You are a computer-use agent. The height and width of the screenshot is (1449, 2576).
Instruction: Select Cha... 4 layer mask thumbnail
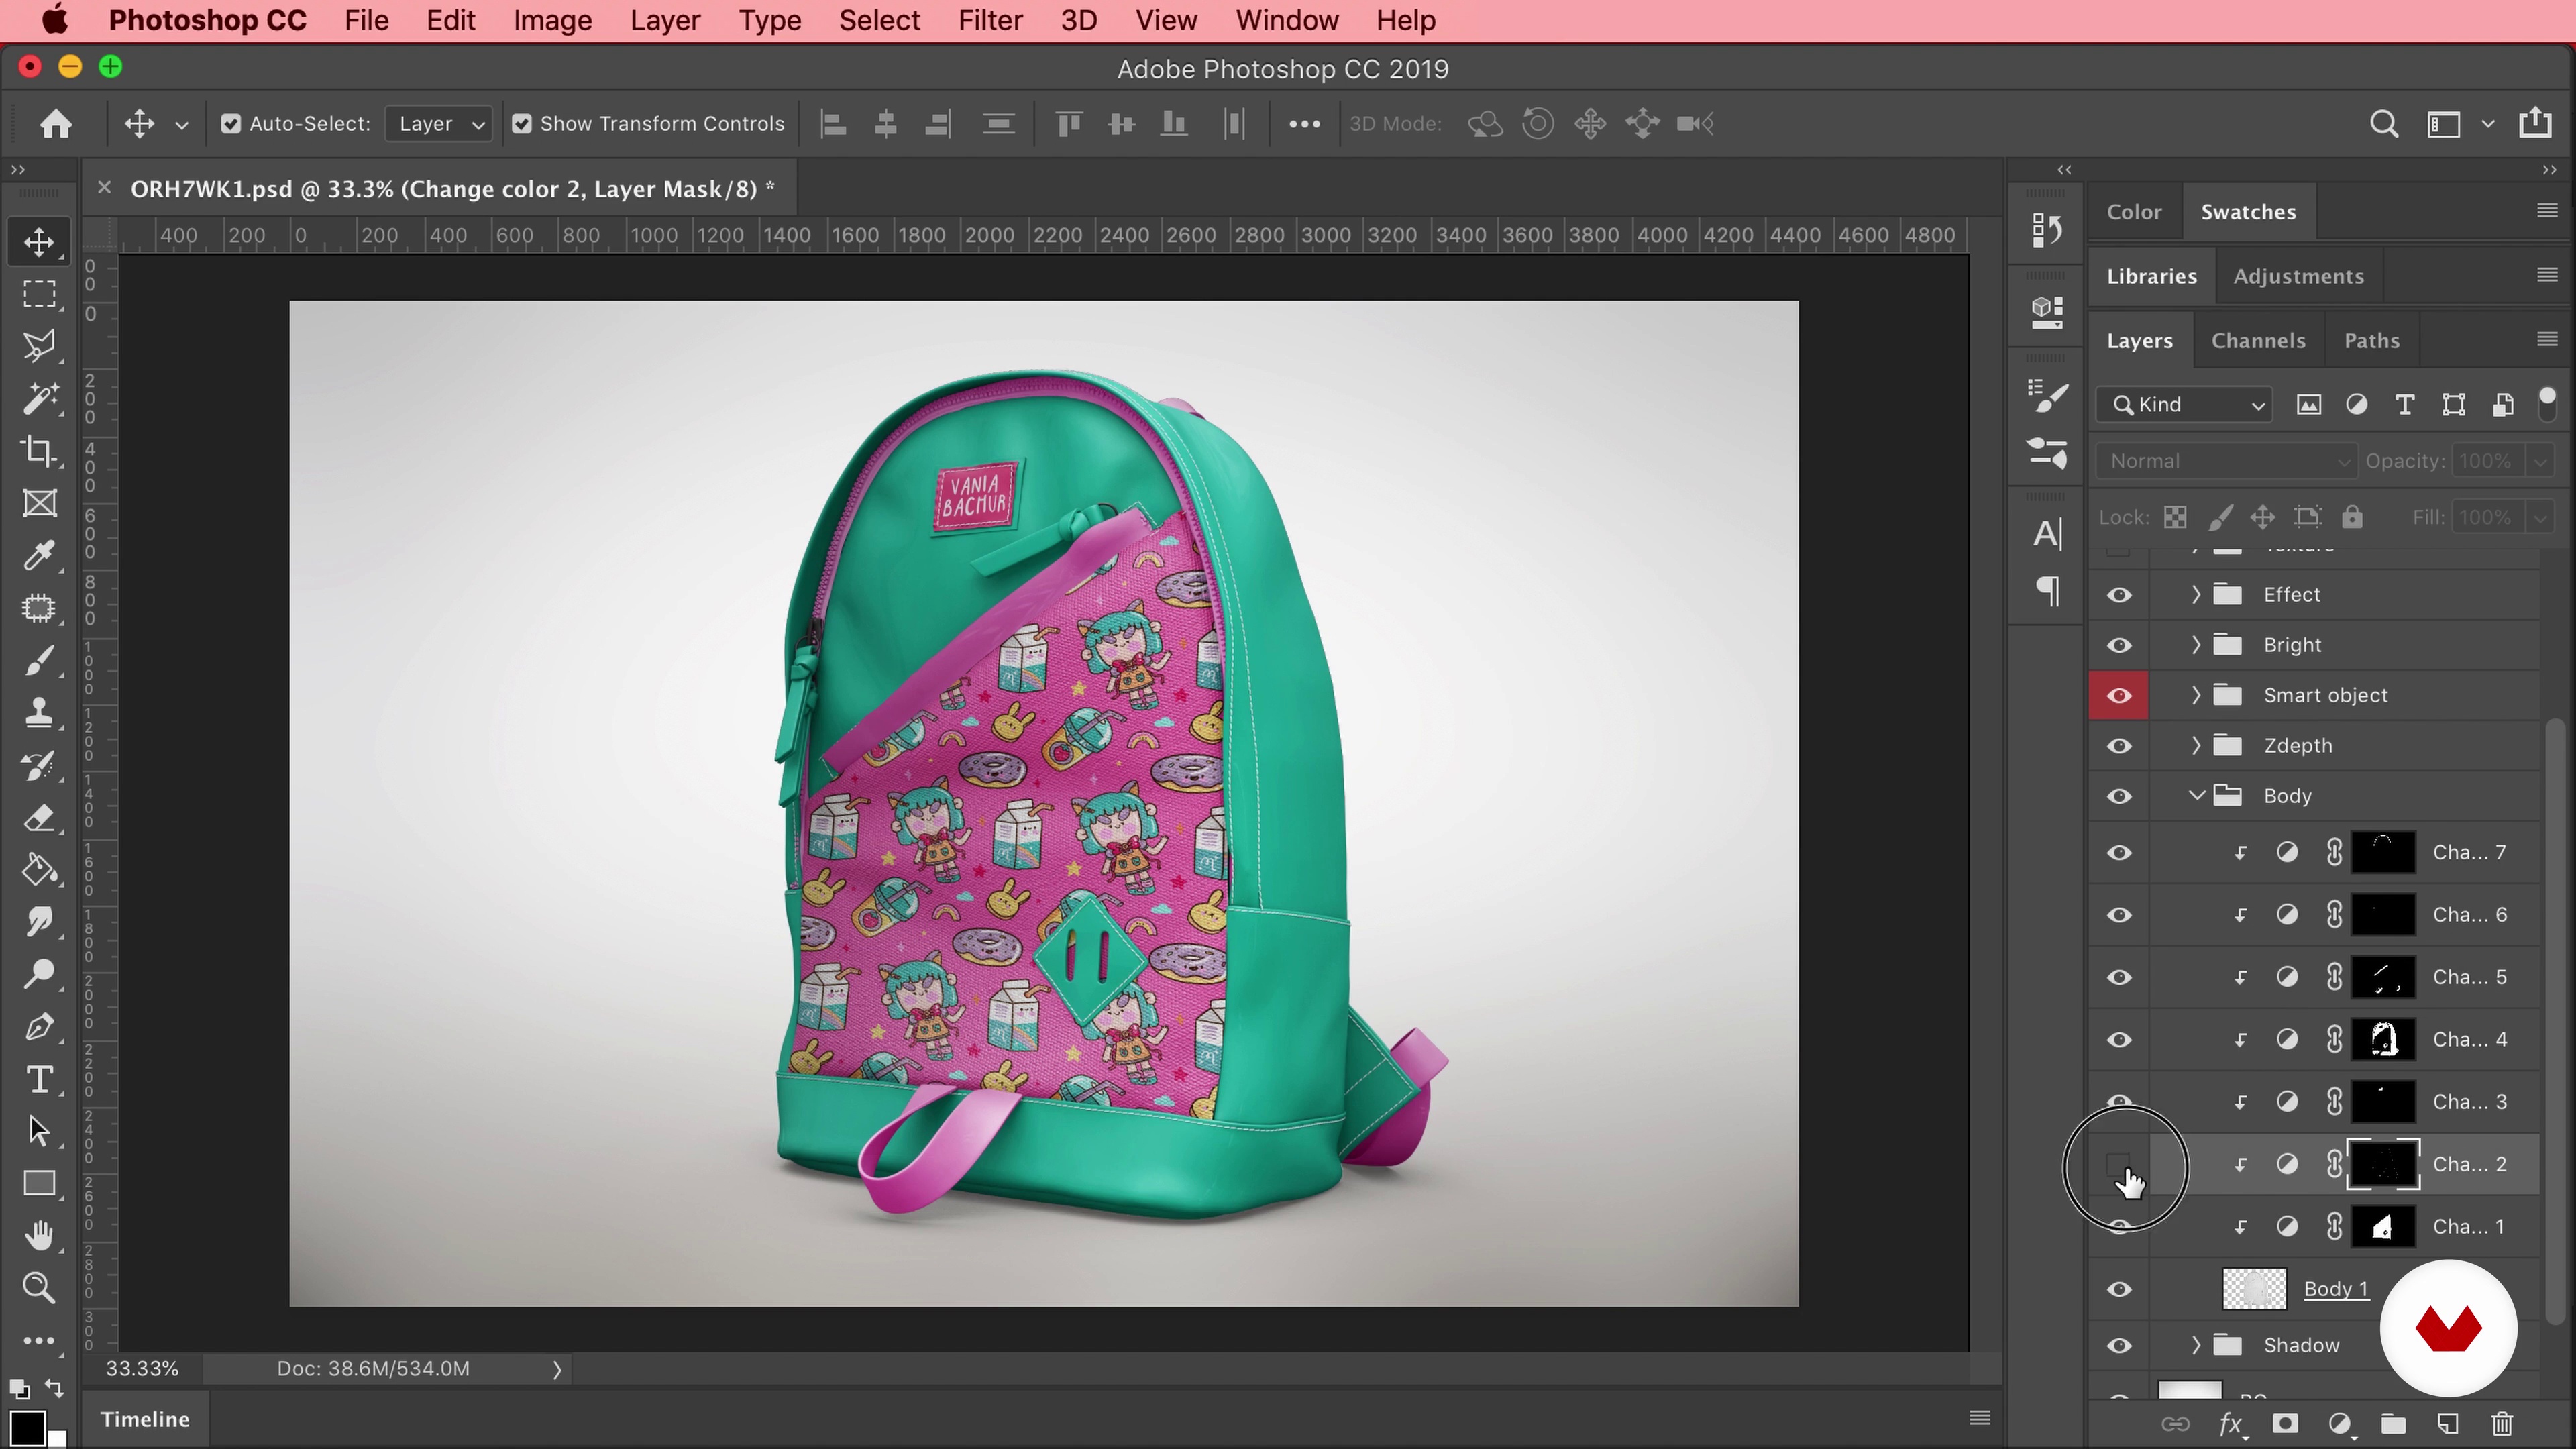click(2383, 1040)
